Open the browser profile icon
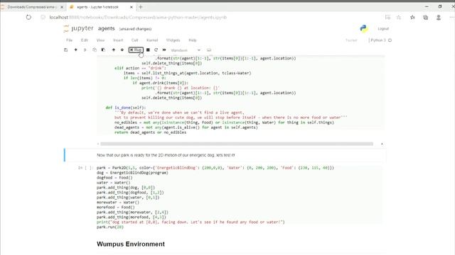Screen dimensions: 455x255 [x=439, y=17]
